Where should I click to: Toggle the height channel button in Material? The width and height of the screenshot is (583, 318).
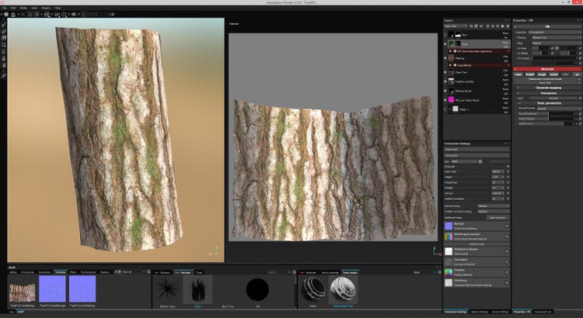530,74
